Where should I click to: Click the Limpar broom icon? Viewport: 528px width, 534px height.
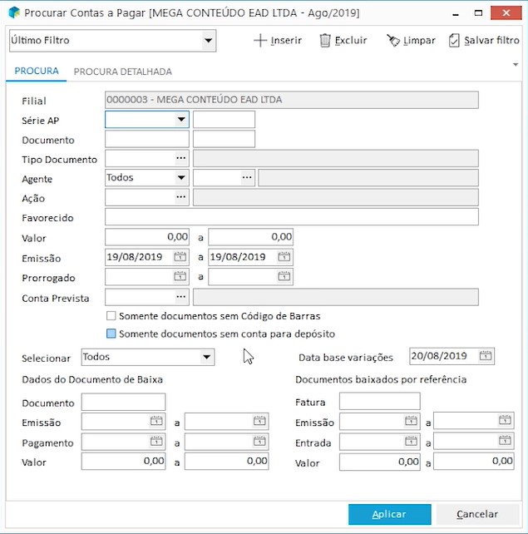click(393, 40)
